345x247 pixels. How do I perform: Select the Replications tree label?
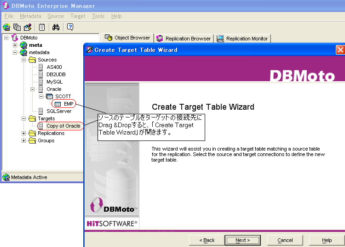[x=51, y=133]
